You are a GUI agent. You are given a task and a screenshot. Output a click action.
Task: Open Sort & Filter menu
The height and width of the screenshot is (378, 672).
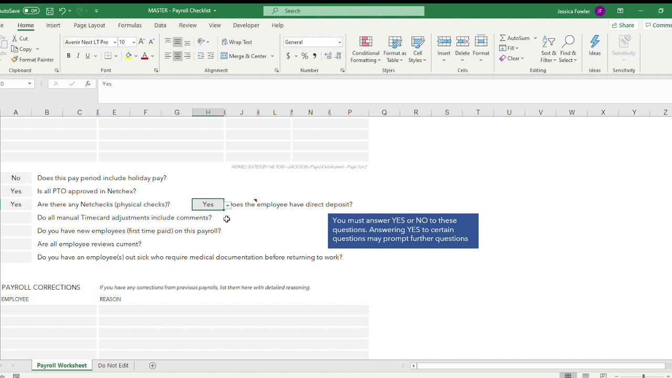point(549,49)
